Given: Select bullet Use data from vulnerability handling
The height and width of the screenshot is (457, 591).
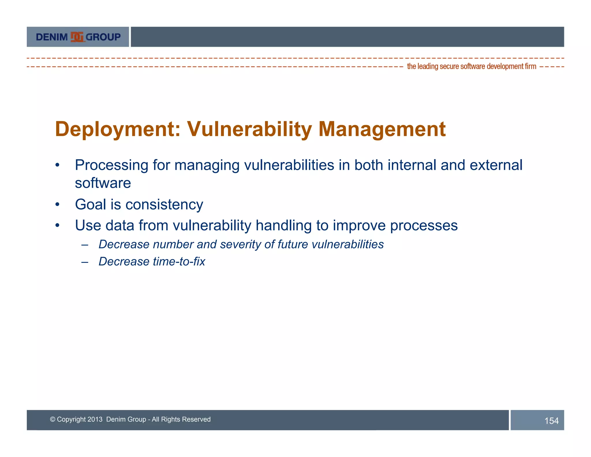Looking at the screenshot, I should tap(266, 225).
